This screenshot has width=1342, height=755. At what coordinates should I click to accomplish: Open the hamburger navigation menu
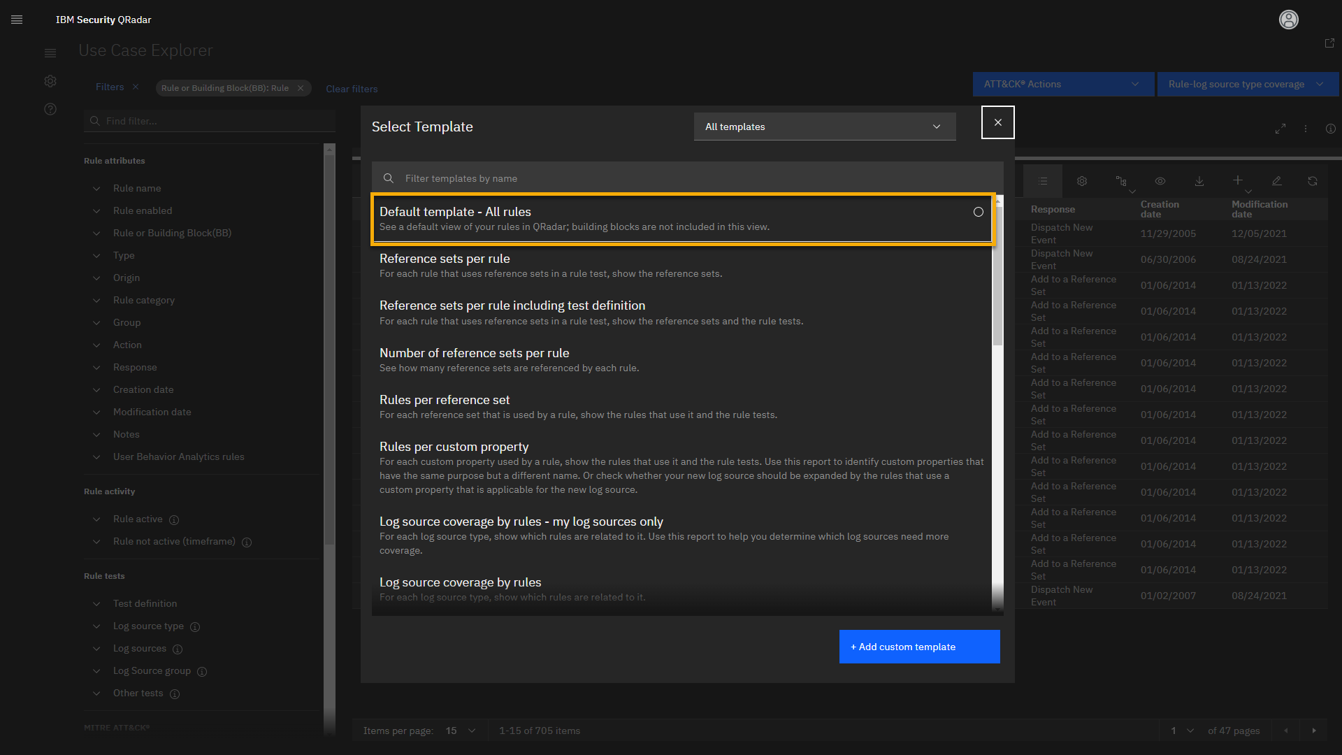coord(17,20)
